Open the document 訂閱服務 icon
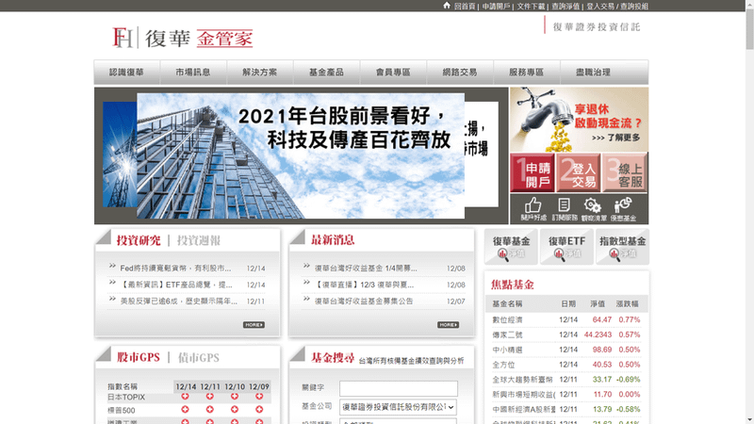This screenshot has height=424, width=754. 565,208
